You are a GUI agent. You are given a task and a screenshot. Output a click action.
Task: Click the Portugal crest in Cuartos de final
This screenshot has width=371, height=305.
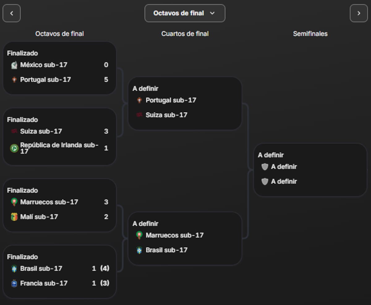coord(139,100)
